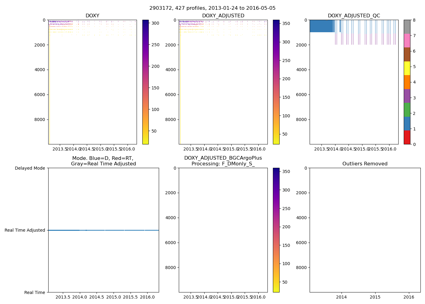
Task: Click the gray top segment of the QC colorbar
Action: pos(407,27)
